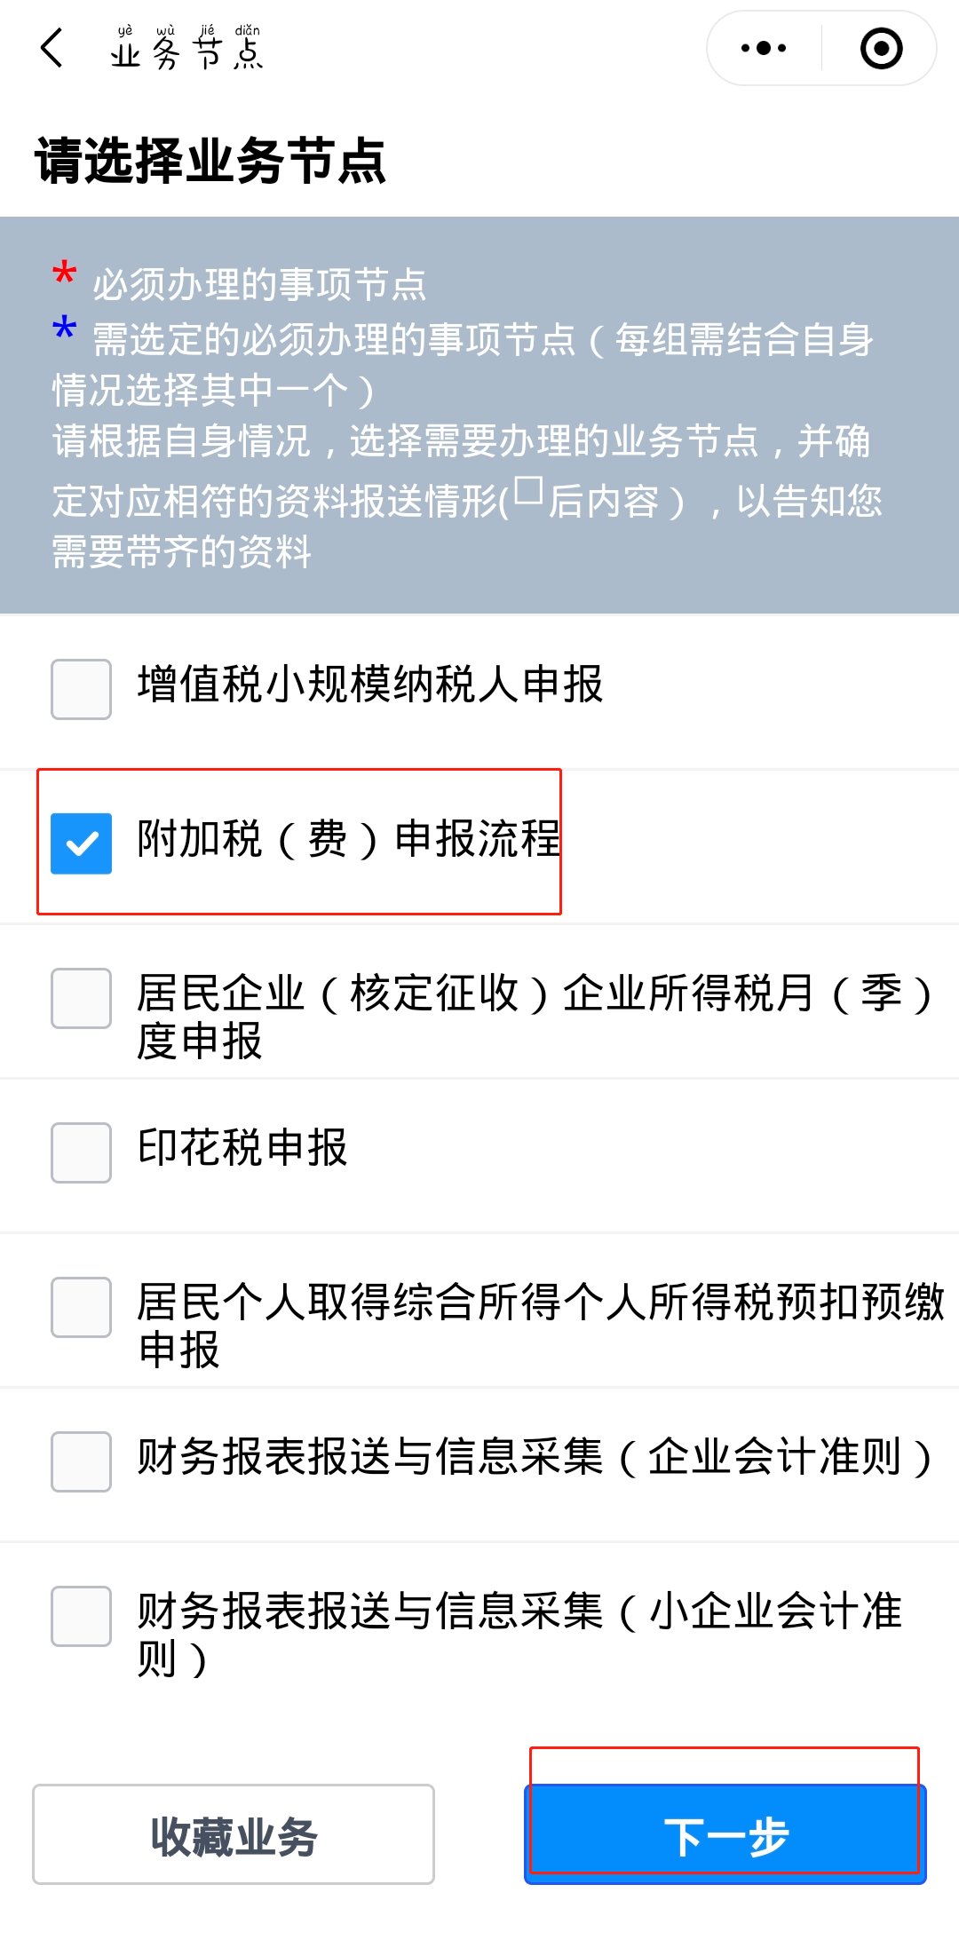Uncheck 附加税（费）申报流程 checkbox
The width and height of the screenshot is (959, 1940).
point(81,843)
